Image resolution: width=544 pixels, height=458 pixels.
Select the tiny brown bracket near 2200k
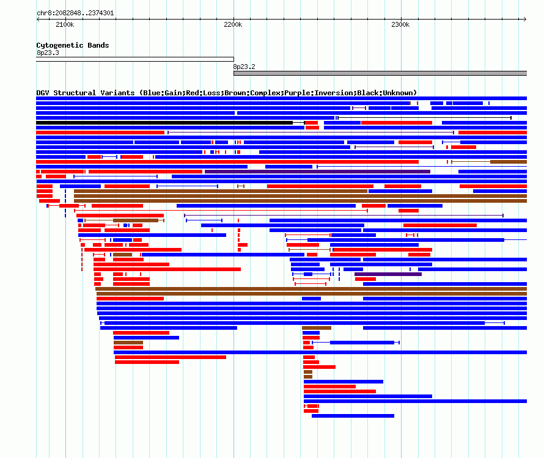pos(241,186)
